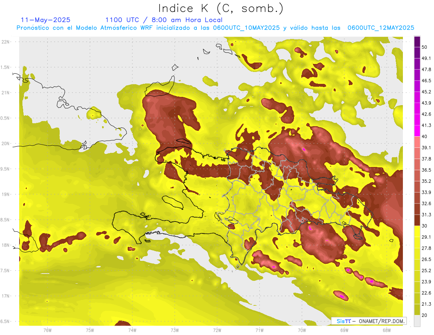This screenshot has width=434, height=335.
Task: Select the "22.6" color bar value
Action: click(426, 293)
